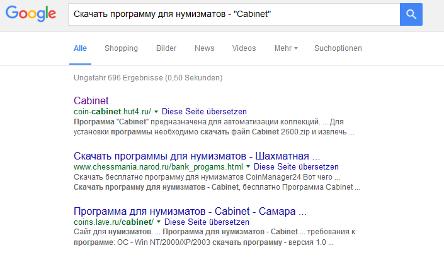444x260 pixels.
Task: Click the blue search magnifier button
Action: [411, 14]
